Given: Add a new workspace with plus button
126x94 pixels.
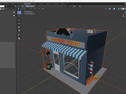Looking at the screenshot, I should tap(67, 4).
